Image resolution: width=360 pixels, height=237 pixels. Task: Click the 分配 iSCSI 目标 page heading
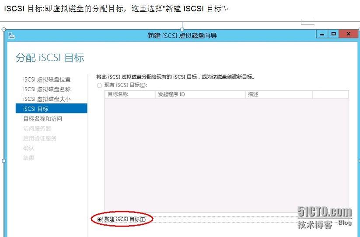[50, 58]
